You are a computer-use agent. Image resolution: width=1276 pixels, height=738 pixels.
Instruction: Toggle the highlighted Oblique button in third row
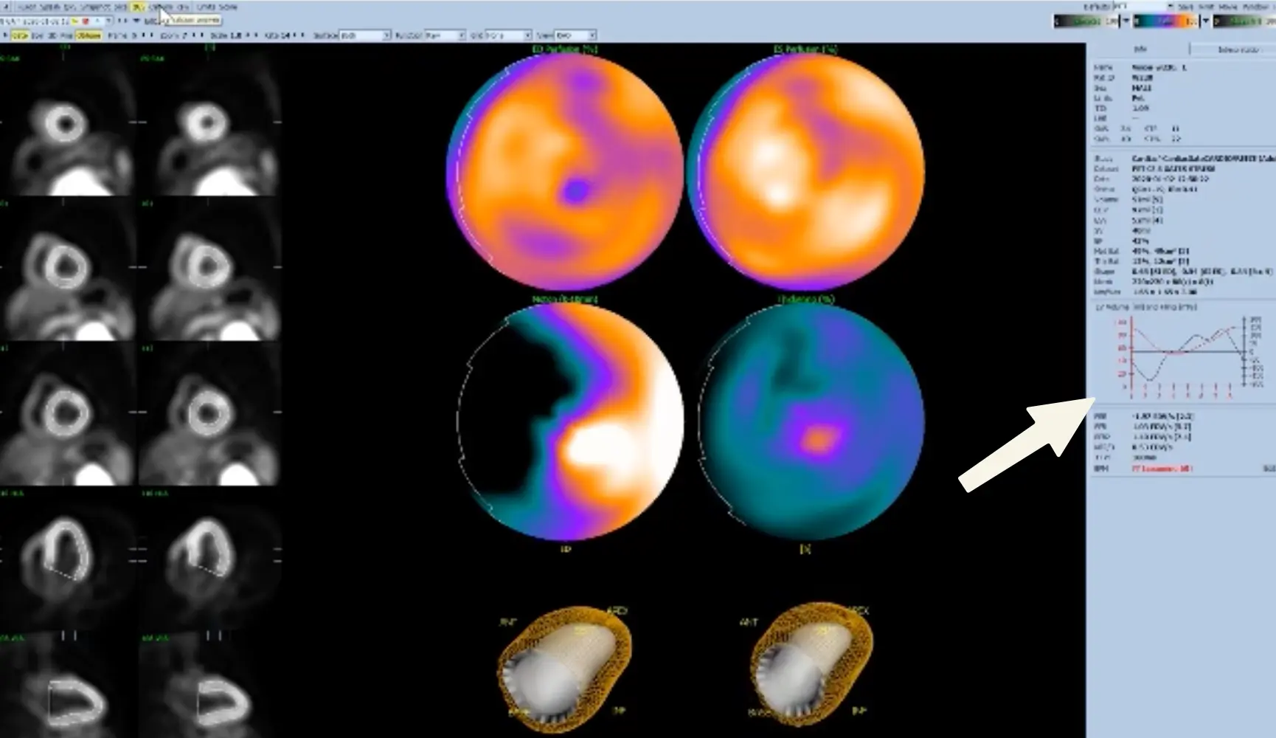89,35
